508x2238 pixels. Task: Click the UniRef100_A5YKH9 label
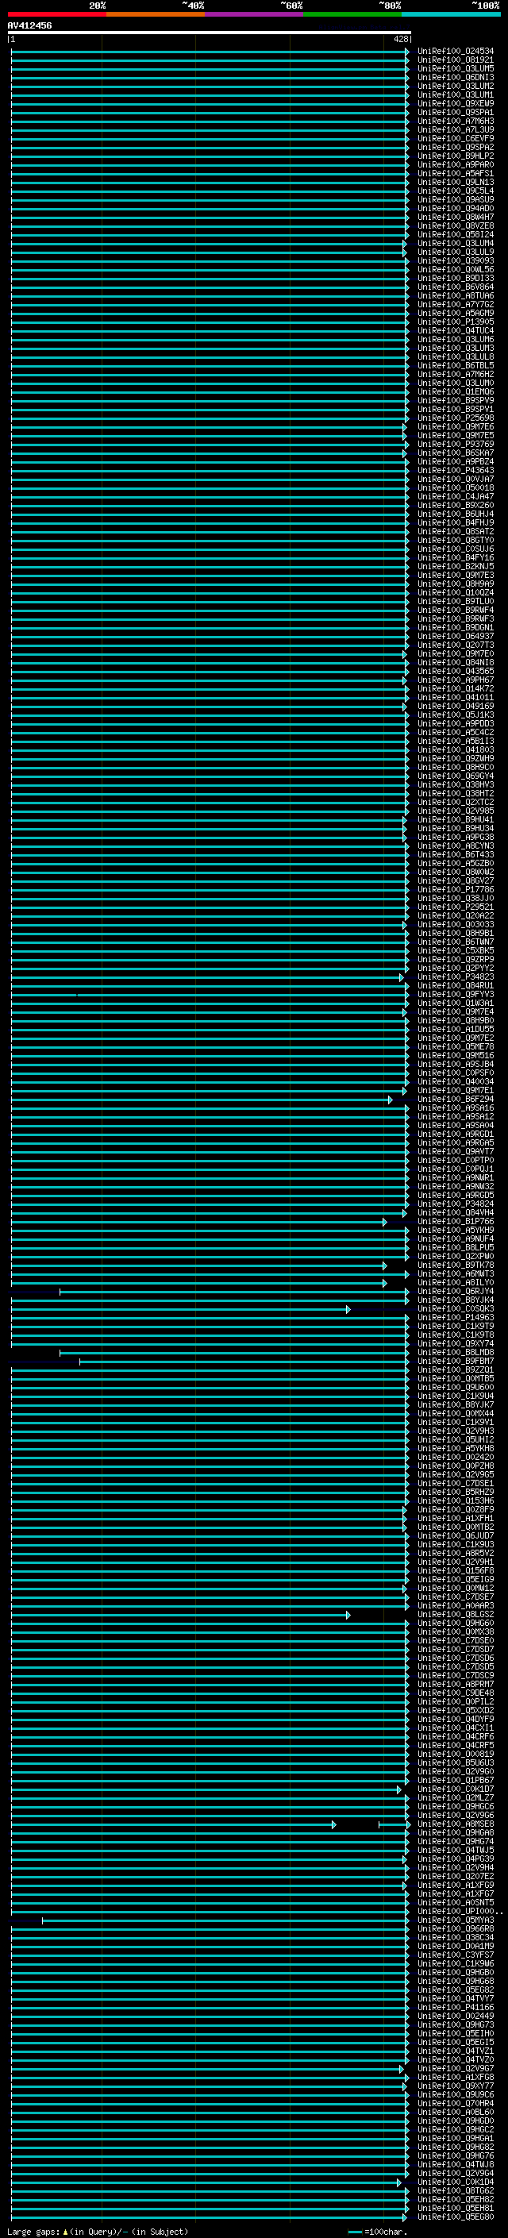(455, 1231)
